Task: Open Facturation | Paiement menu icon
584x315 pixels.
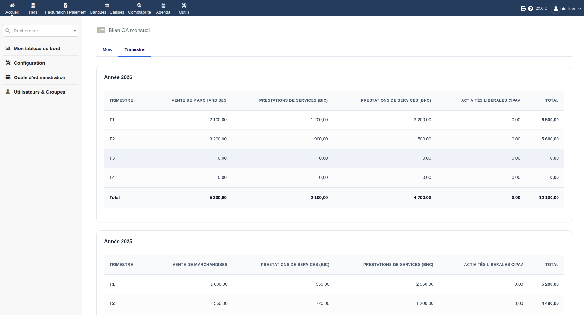Action: coord(66,5)
